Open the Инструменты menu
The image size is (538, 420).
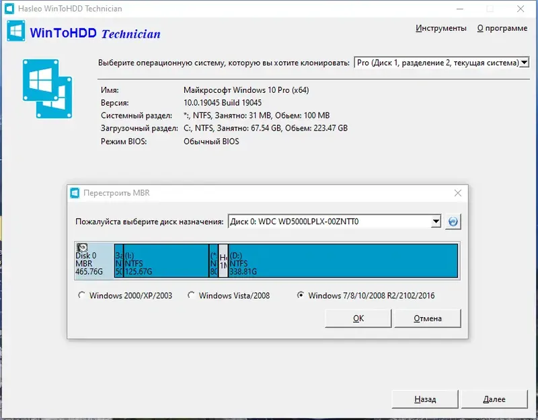pyautogui.click(x=443, y=28)
